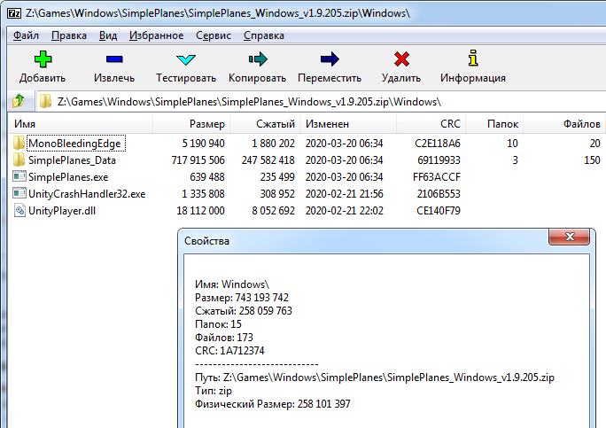Click the red X Delete icon
The height and width of the screenshot is (428, 606).
[x=401, y=59]
